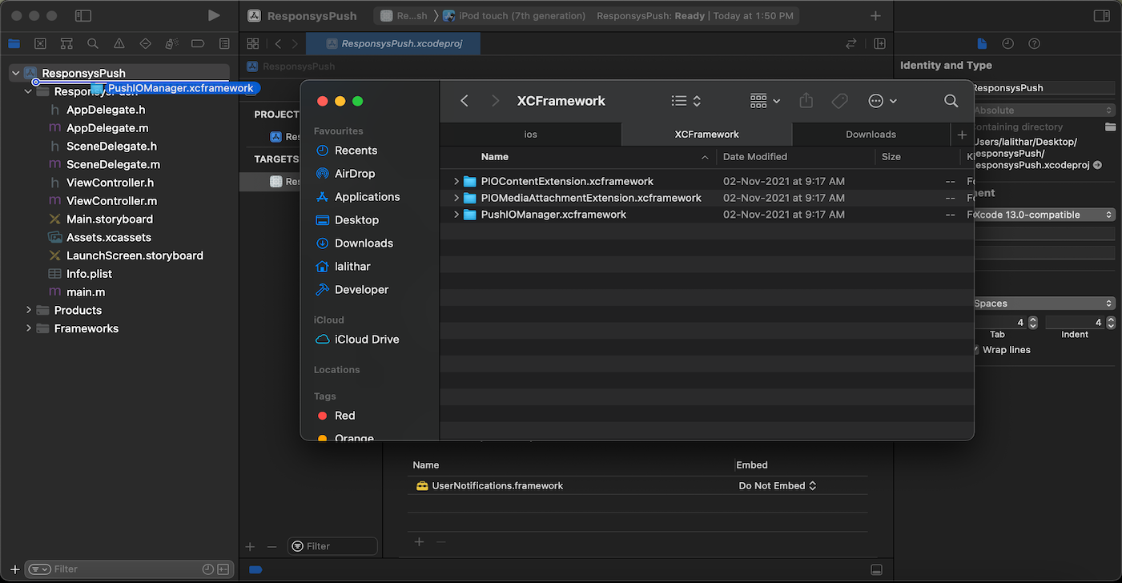Open the Spaces indent-using dropdown
This screenshot has width=1122, height=583.
coord(1044,304)
